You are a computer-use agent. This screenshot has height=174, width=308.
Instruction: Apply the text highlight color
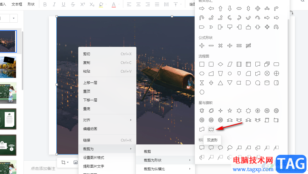pos(101,5)
